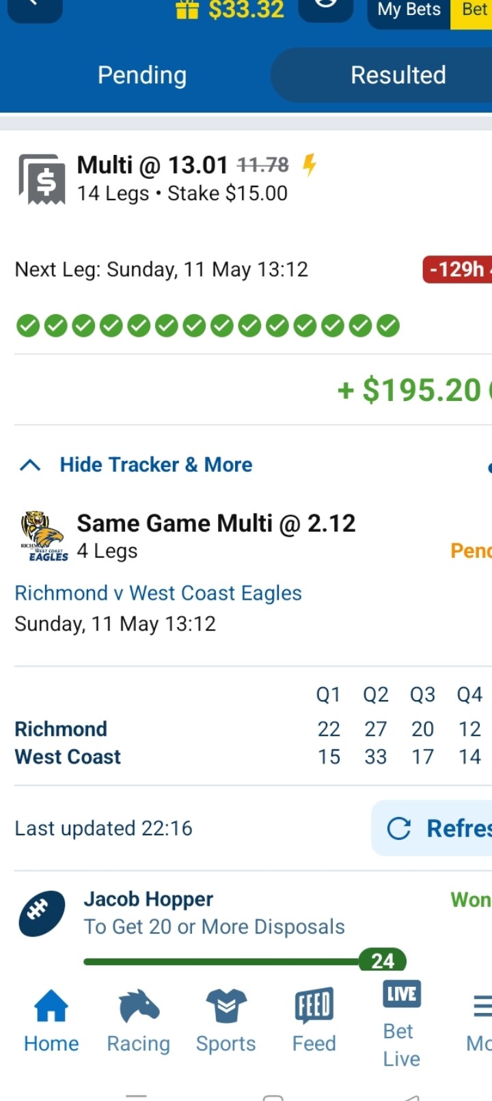Open the Feed icon
This screenshot has height=1101, width=492.
[314, 1006]
